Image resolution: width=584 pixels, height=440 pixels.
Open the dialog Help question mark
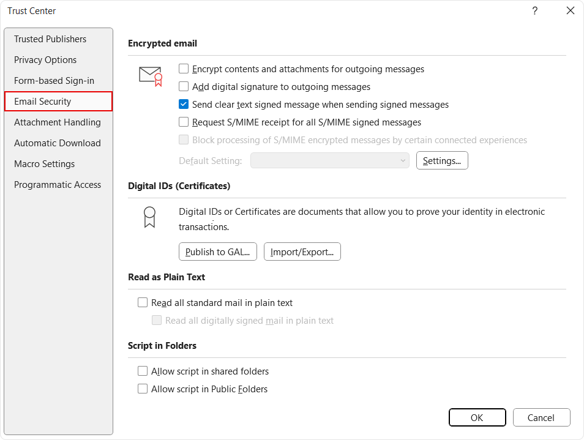click(x=534, y=10)
